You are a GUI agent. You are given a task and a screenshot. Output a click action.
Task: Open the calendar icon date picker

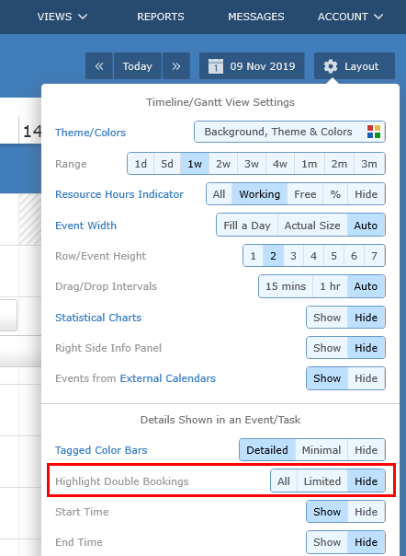[x=216, y=66]
